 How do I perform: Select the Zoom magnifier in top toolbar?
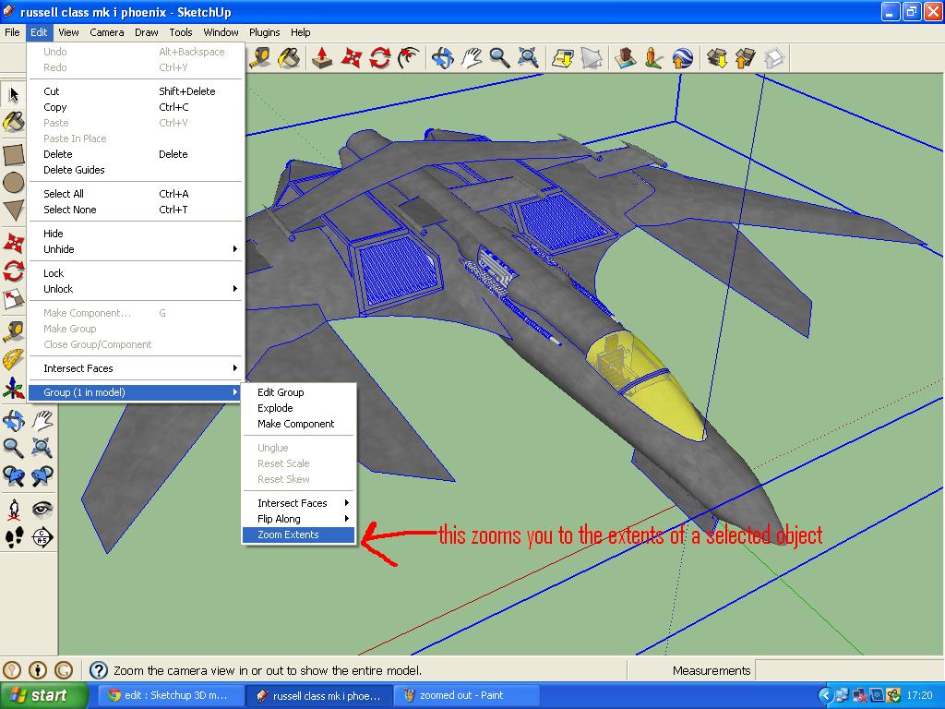coord(499,58)
